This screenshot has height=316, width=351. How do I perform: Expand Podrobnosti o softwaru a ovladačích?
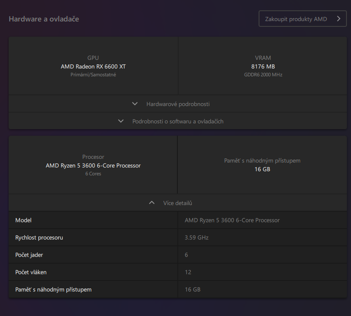(178, 121)
